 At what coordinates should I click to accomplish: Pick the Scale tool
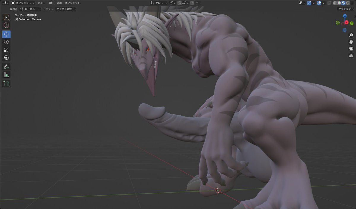[6, 50]
